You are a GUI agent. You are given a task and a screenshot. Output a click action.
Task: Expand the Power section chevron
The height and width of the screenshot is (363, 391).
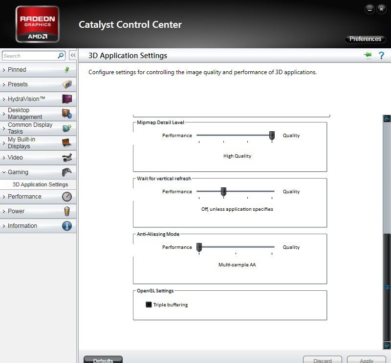tap(4, 211)
